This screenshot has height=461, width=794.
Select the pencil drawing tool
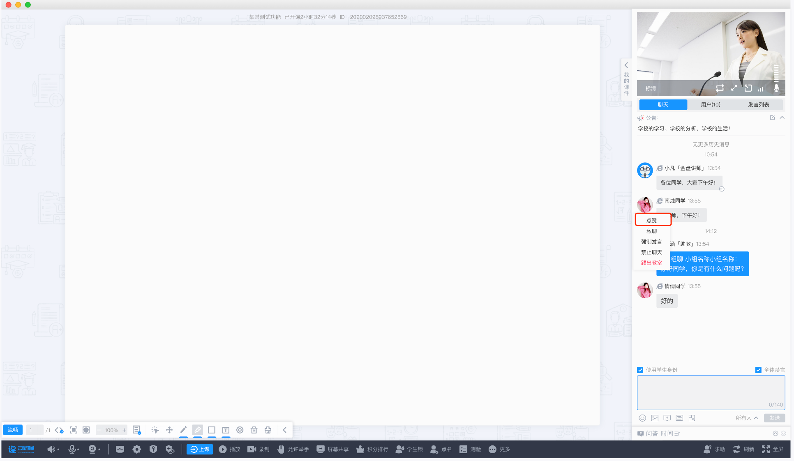(183, 430)
